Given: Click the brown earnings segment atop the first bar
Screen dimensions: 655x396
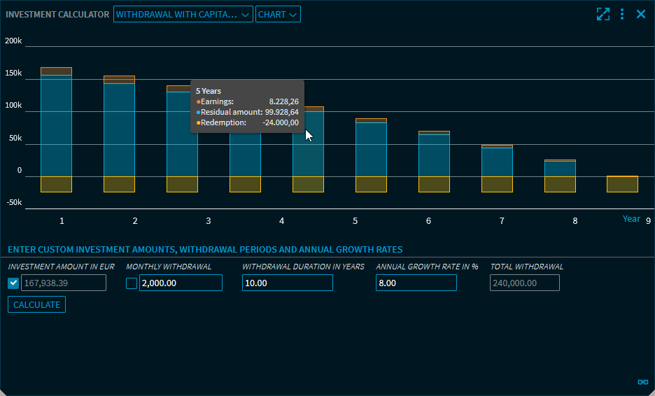Looking at the screenshot, I should pyautogui.click(x=56, y=71).
